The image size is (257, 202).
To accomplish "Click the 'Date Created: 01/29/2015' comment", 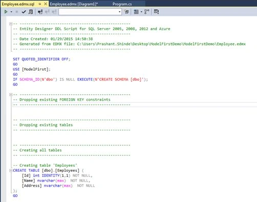I will tap(53, 39).
